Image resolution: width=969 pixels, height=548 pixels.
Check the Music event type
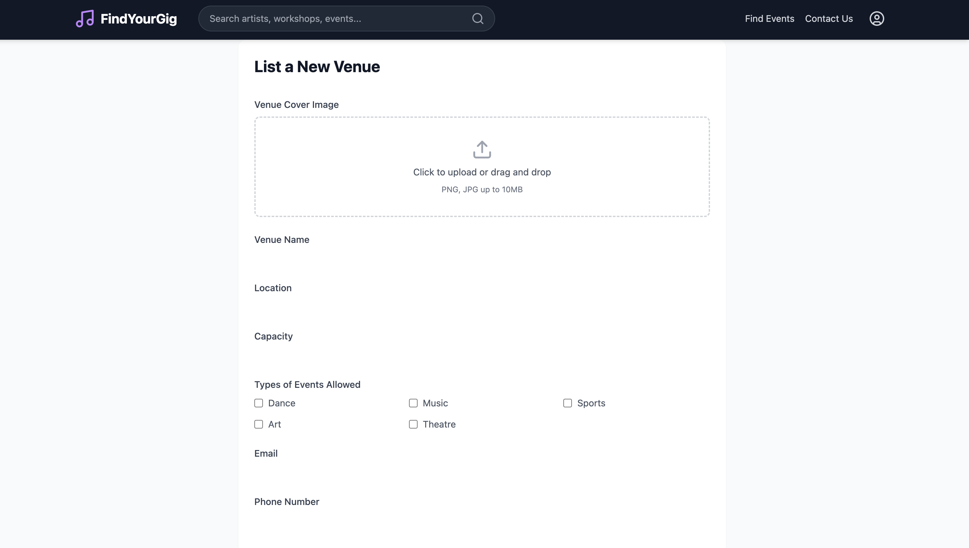(413, 403)
